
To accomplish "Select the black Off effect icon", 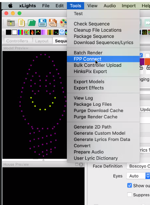I will point(9,32).
